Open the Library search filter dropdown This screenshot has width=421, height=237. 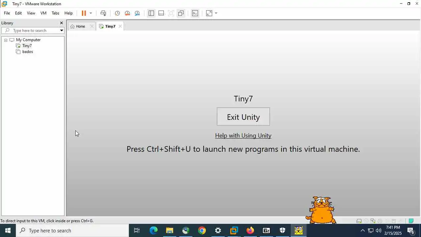click(62, 31)
